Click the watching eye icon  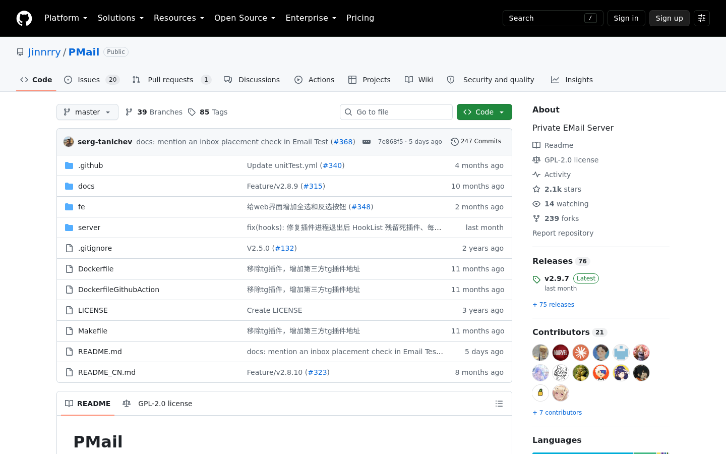coord(536,204)
